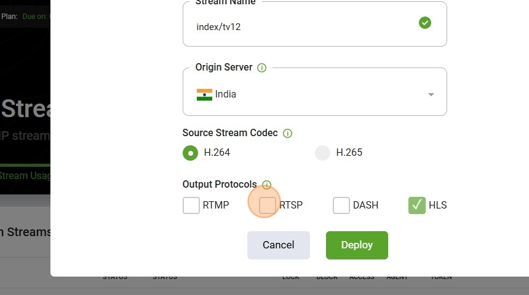Expand the Origin Server dropdown arrow
529x295 pixels.
431,94
